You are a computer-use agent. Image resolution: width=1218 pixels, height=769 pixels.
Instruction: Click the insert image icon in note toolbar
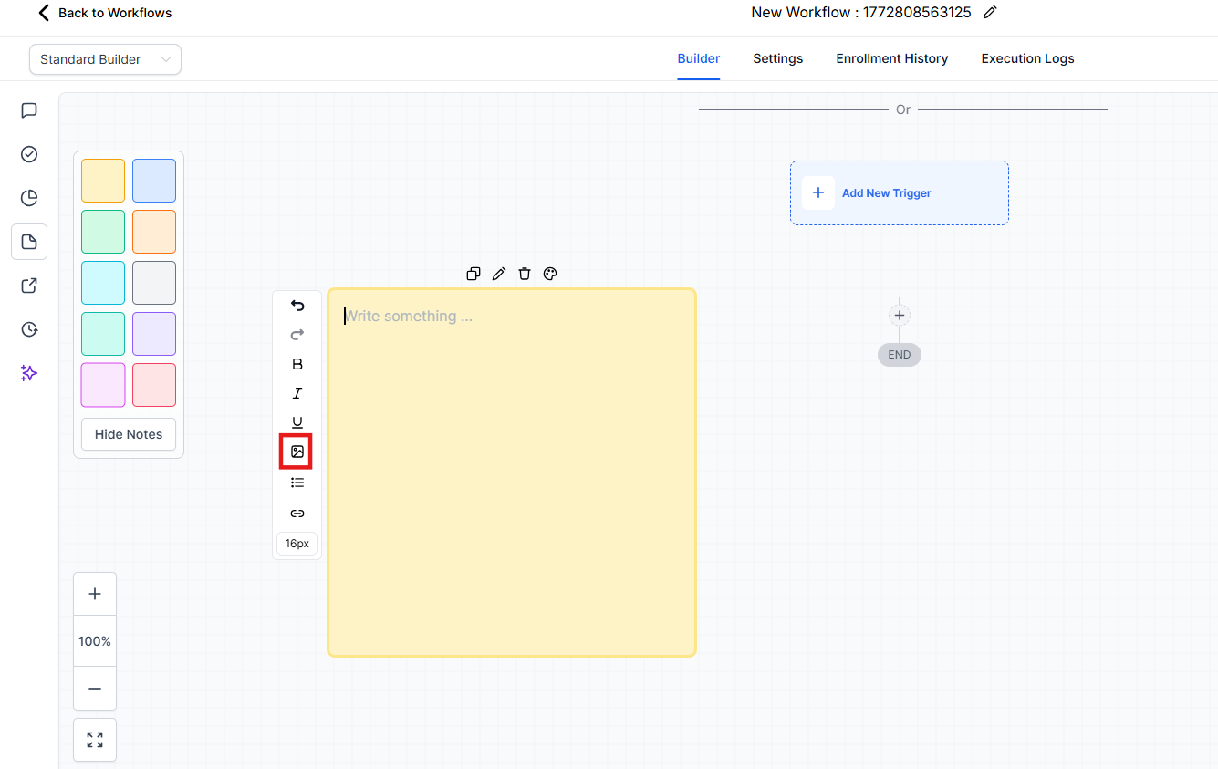pyautogui.click(x=297, y=452)
